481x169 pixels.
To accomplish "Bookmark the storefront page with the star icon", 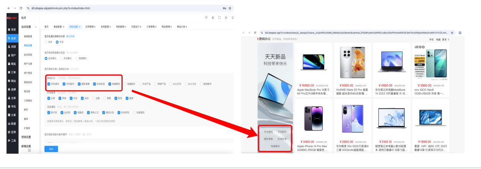I will pyautogui.click(x=452, y=33).
